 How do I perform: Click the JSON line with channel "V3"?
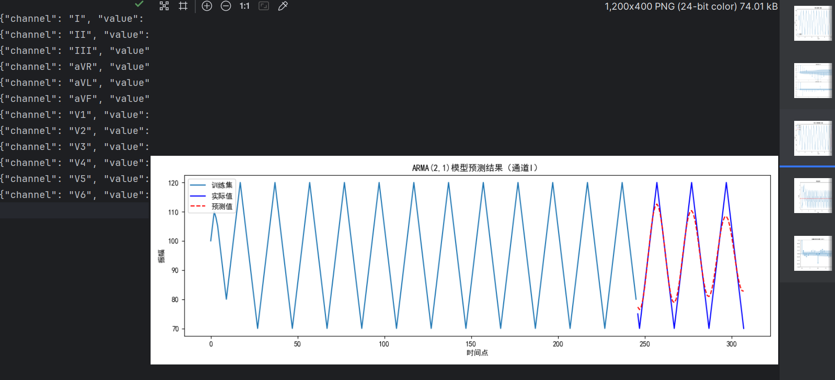(x=75, y=147)
